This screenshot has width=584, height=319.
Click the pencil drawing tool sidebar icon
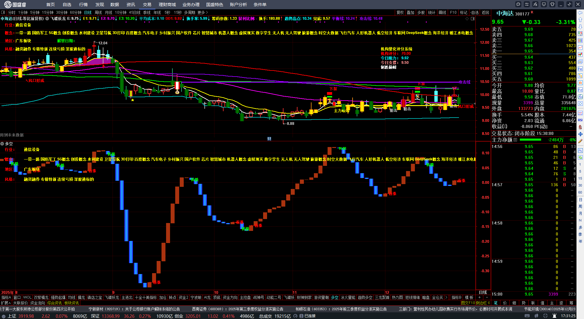[580, 141]
